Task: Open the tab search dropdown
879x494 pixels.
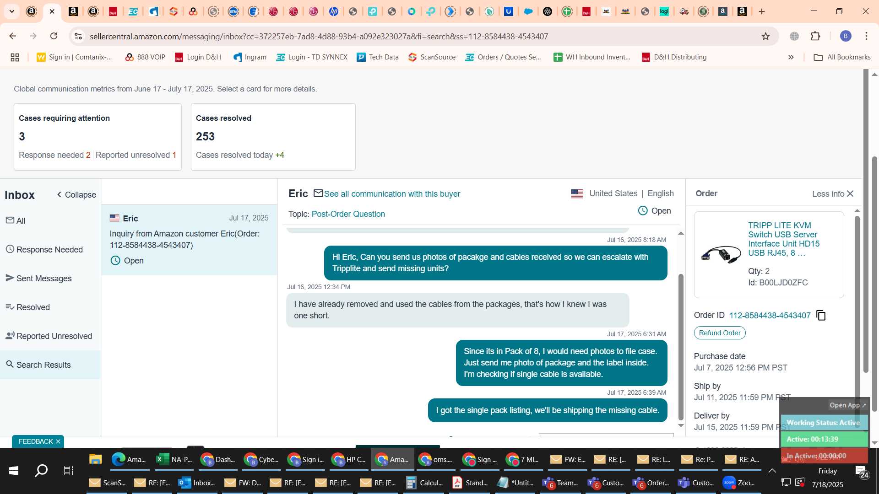Action: point(11,11)
